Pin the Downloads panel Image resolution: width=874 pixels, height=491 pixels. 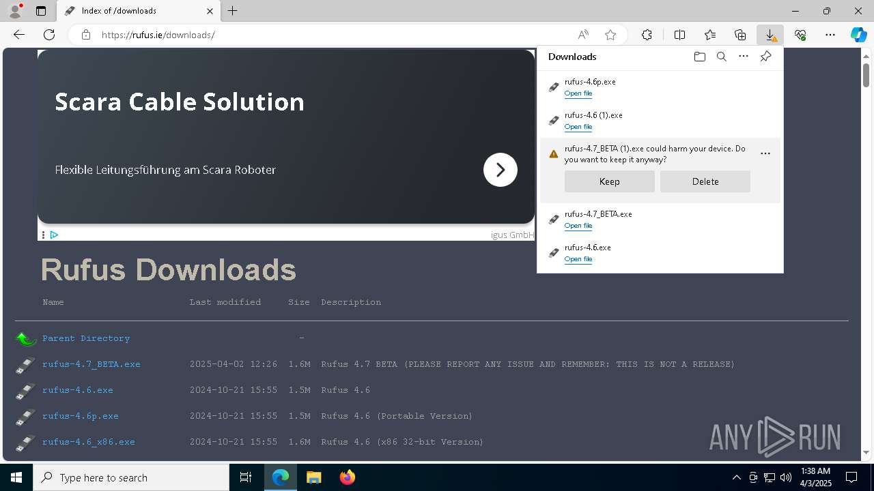pyautogui.click(x=765, y=57)
